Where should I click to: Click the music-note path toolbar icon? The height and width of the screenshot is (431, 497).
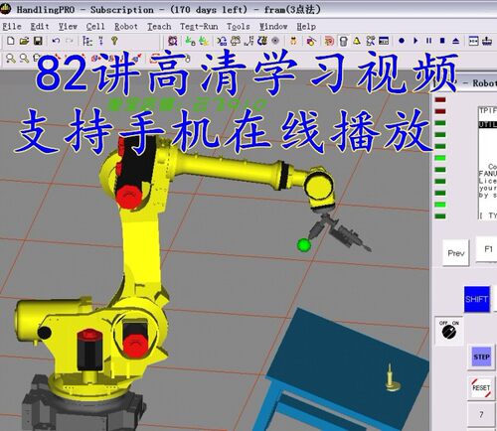pos(249,41)
